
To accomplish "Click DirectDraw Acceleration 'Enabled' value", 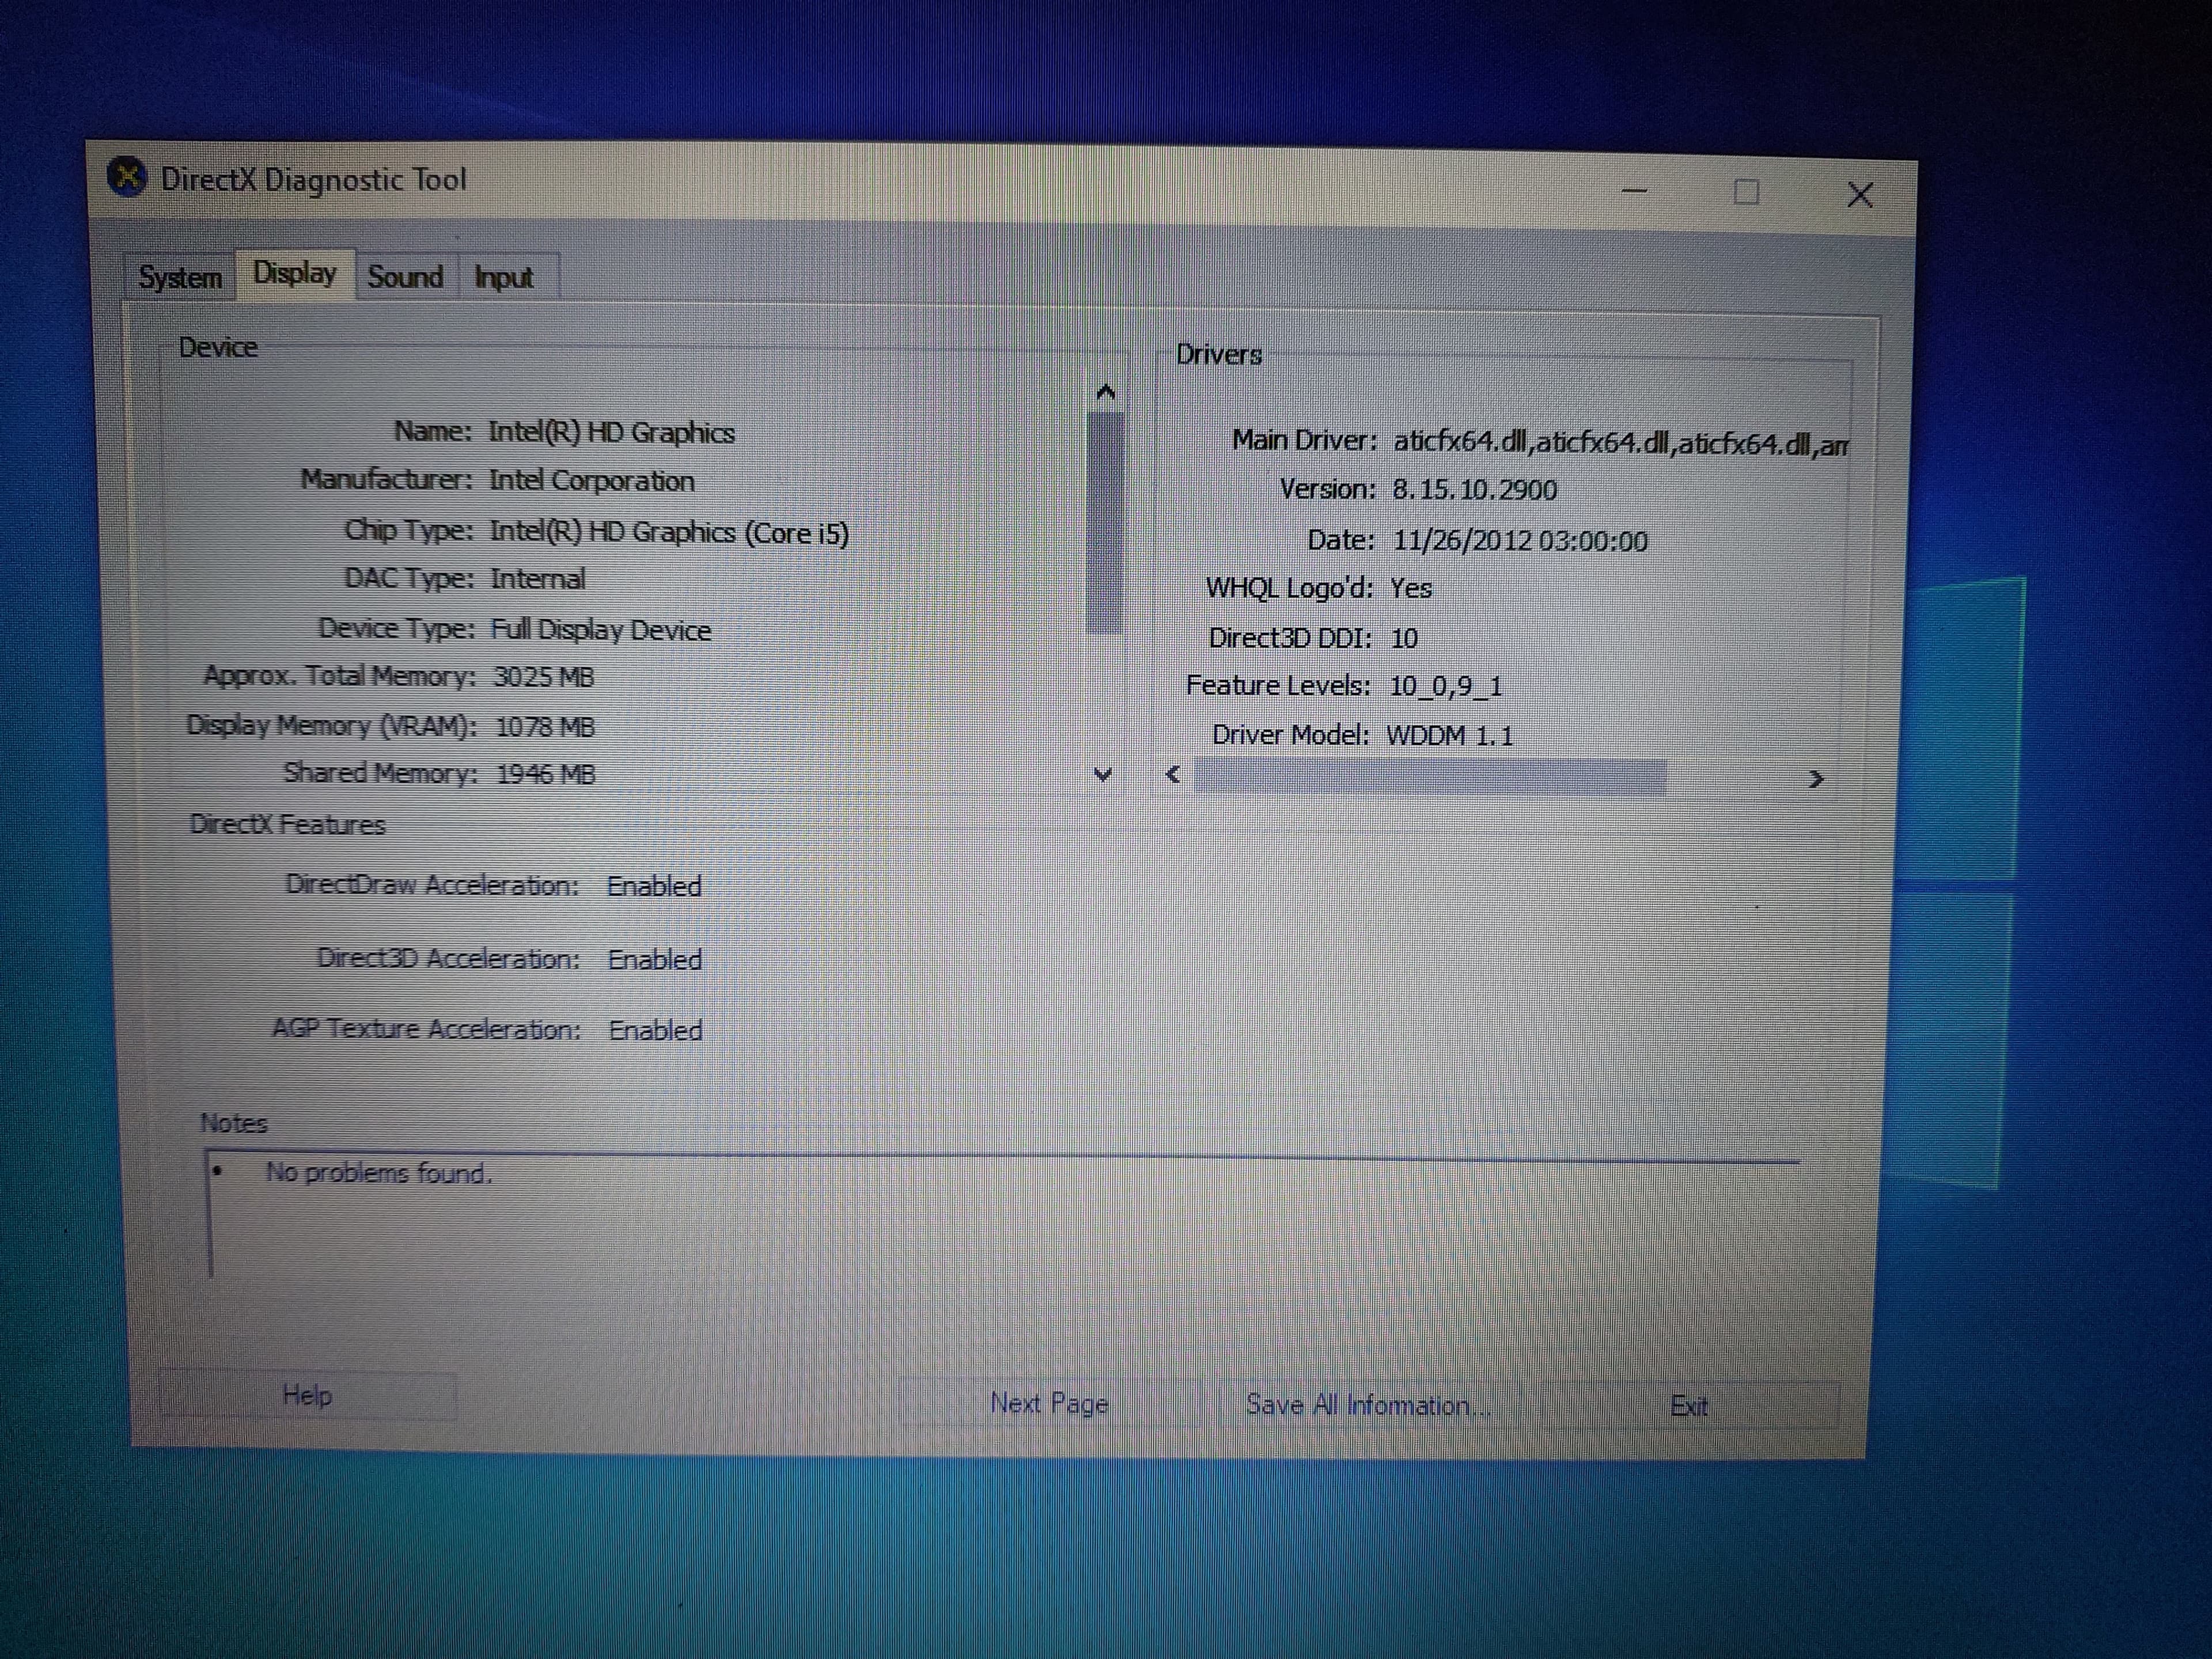I will point(654,886).
